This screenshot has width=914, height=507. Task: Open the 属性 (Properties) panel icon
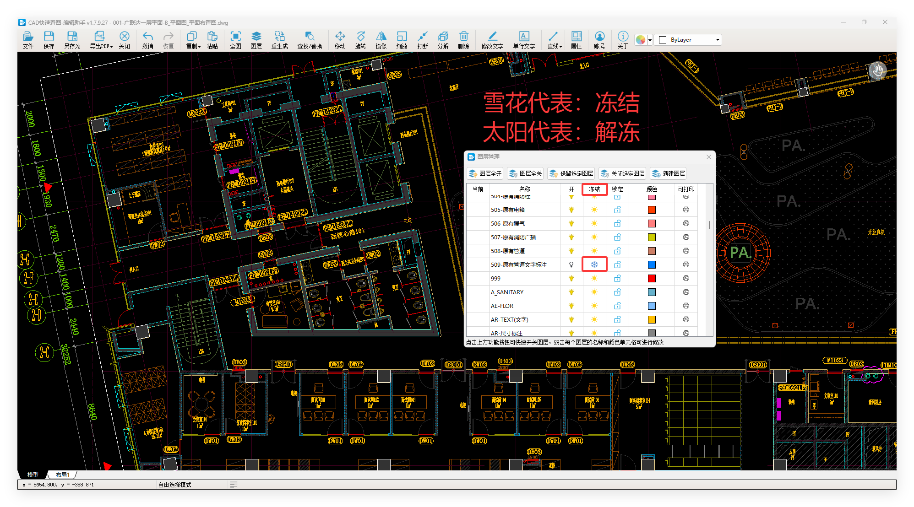point(576,40)
